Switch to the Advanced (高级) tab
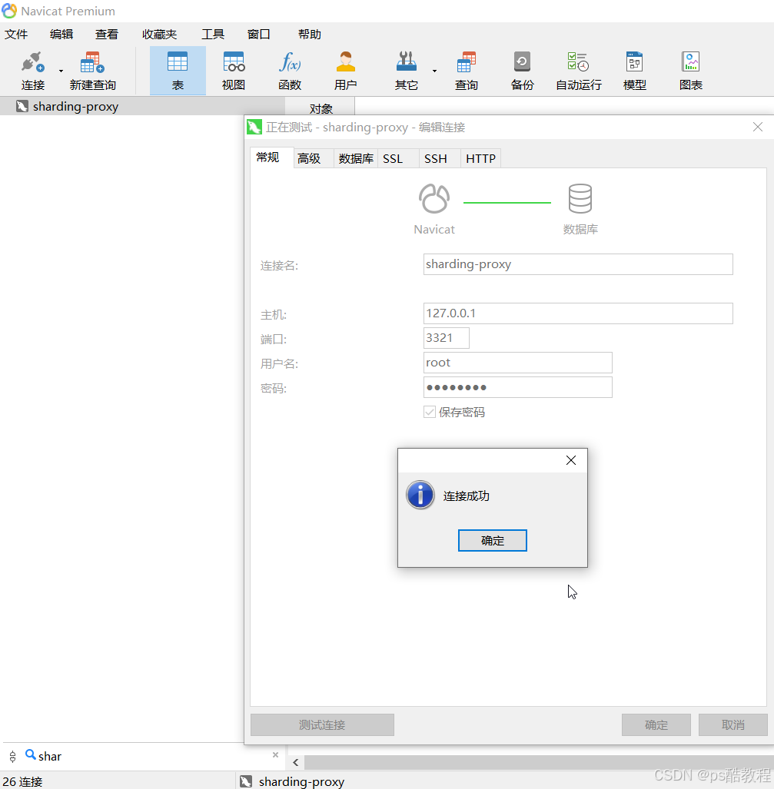The image size is (774, 789). point(314,158)
